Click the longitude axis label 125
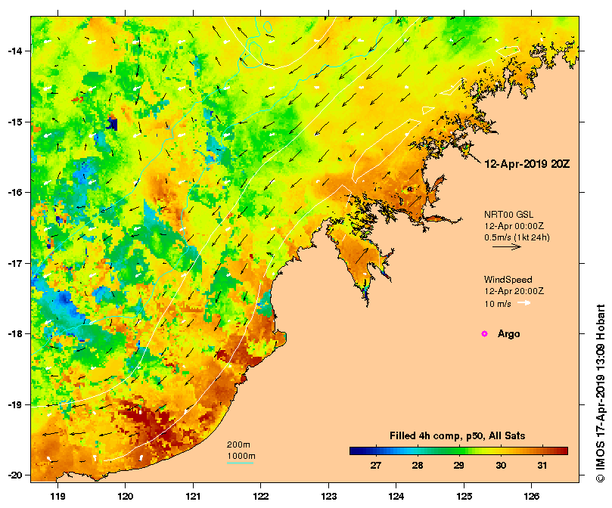 coord(464,497)
